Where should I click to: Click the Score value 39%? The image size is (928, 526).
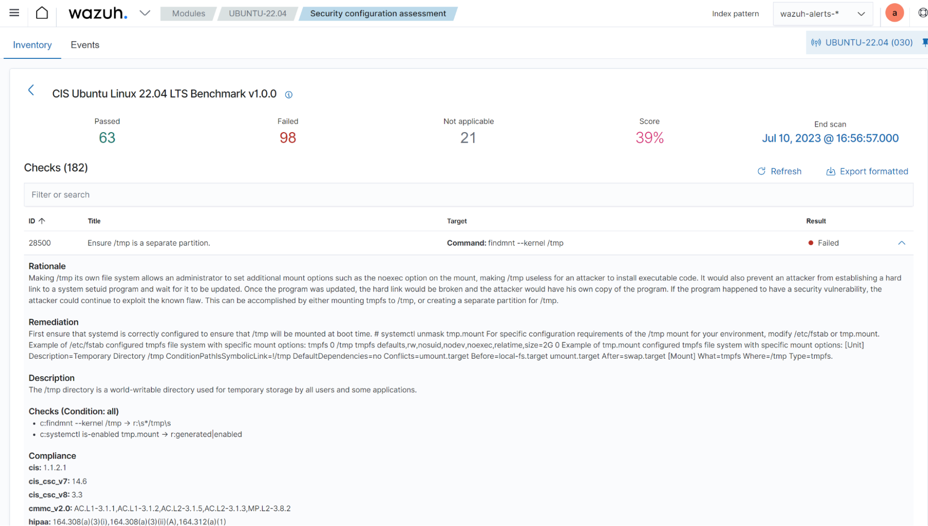pos(649,138)
